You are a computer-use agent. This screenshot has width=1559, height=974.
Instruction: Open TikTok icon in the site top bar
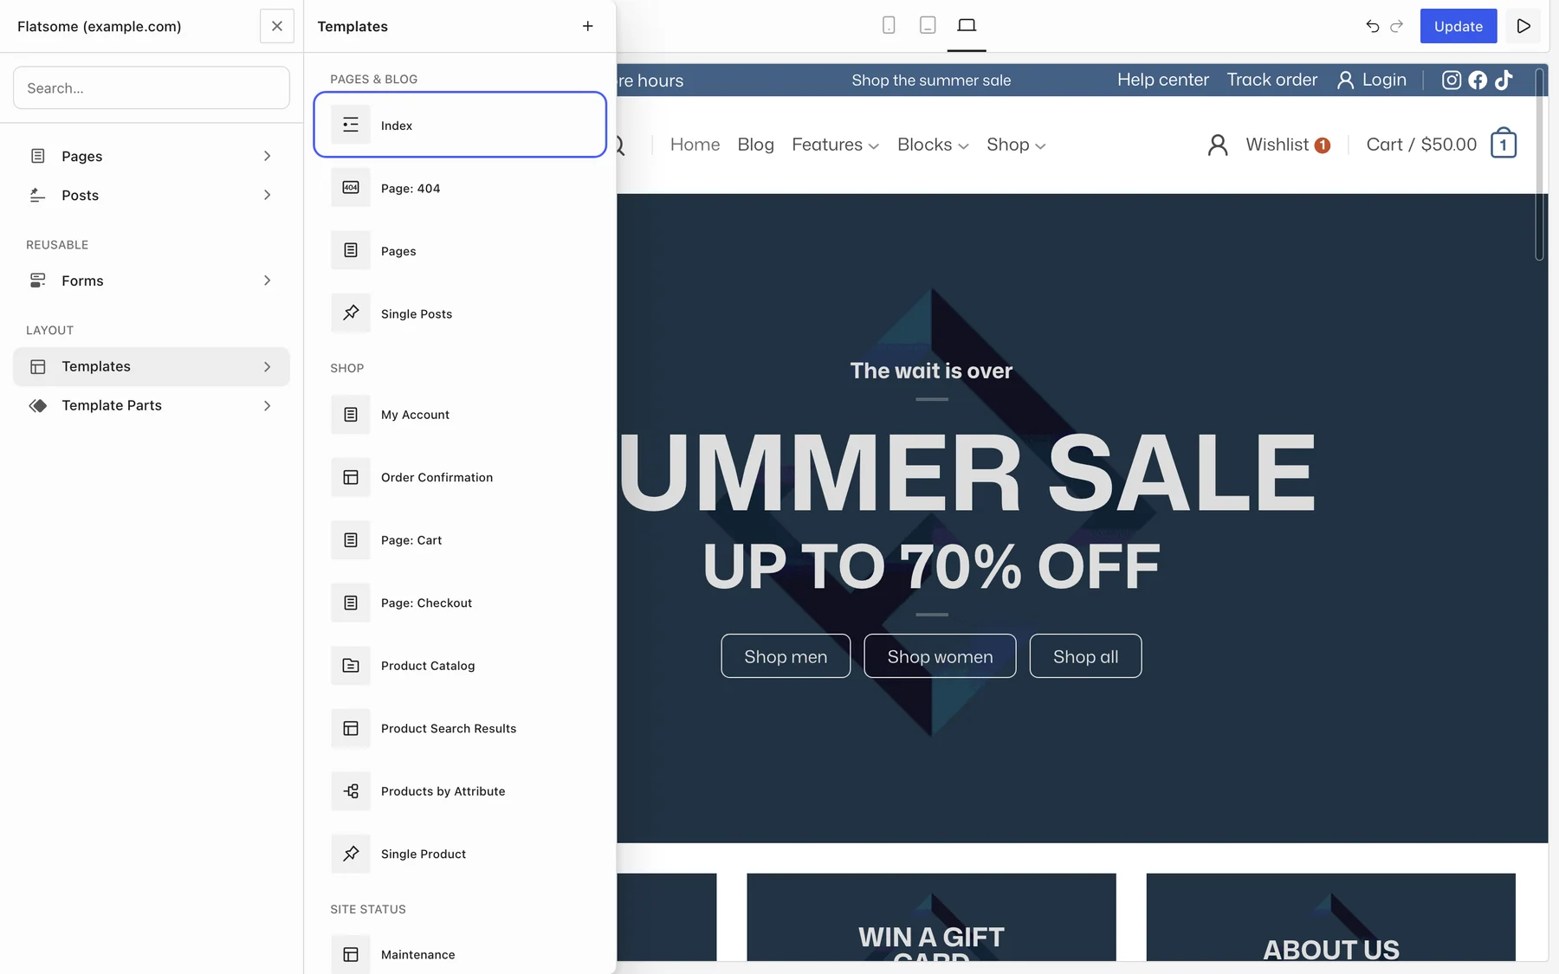pos(1504,80)
